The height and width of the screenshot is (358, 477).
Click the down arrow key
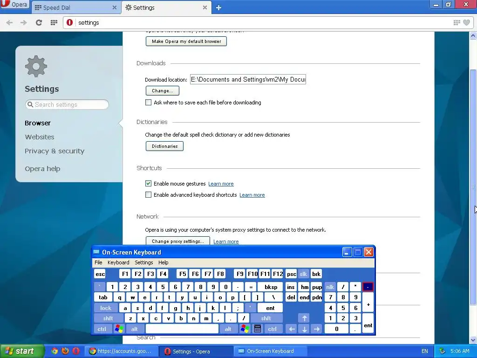coord(304,329)
